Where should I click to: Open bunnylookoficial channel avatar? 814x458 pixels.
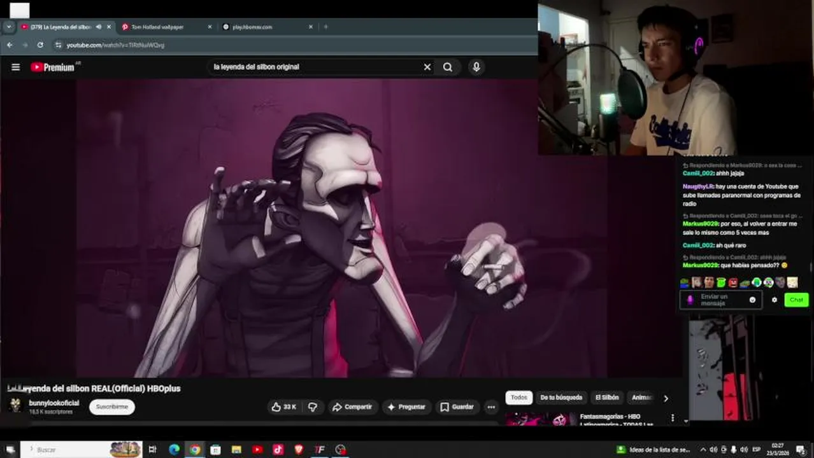click(15, 405)
